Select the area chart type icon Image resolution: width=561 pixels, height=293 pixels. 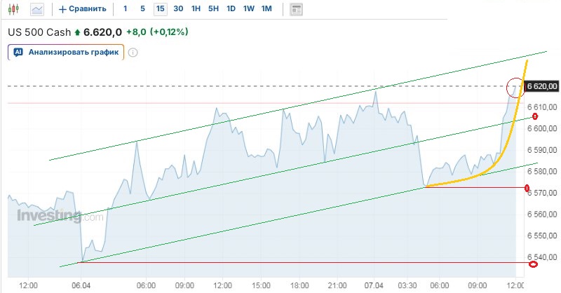tap(37, 9)
